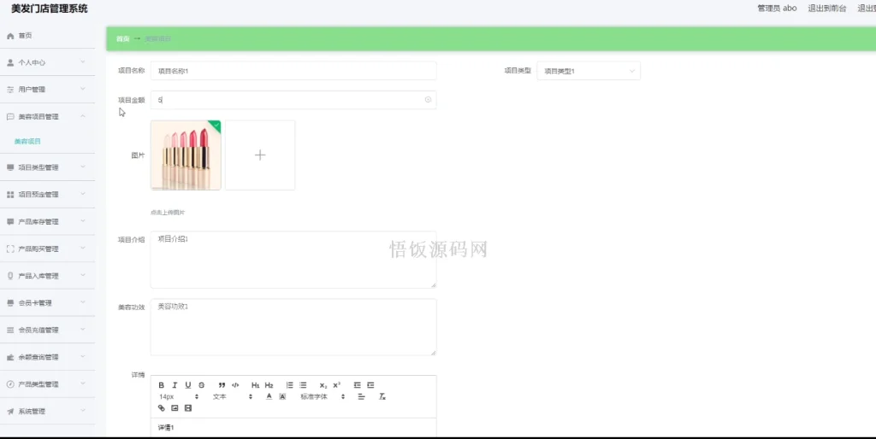Viewport: 876px width, 439px height.
Task: Create a bulleted list
Action: pos(303,385)
